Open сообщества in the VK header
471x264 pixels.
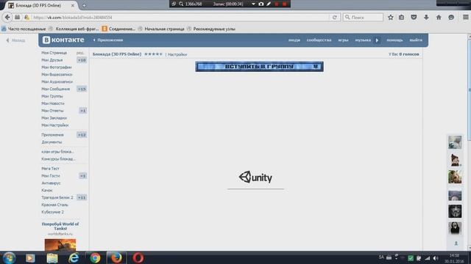click(319, 40)
